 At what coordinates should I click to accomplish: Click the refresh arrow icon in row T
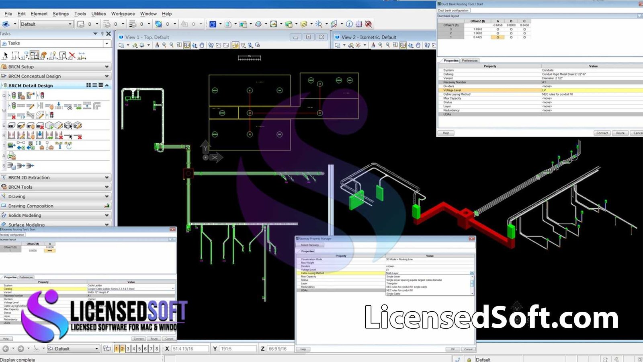pos(68,145)
